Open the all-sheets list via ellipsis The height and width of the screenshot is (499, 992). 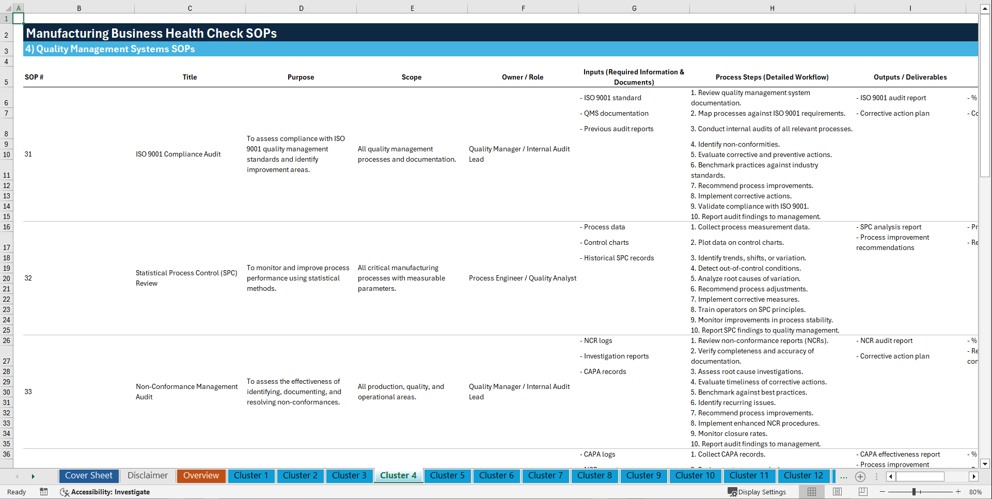pyautogui.click(x=844, y=476)
